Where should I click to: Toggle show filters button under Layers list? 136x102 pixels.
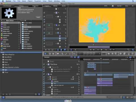65,50
